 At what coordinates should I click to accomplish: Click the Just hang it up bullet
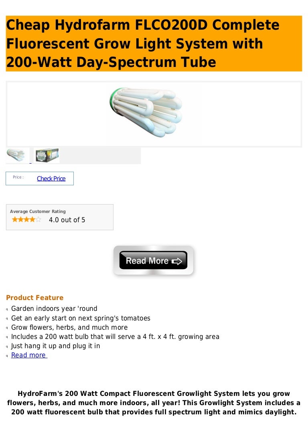(x=55, y=346)
